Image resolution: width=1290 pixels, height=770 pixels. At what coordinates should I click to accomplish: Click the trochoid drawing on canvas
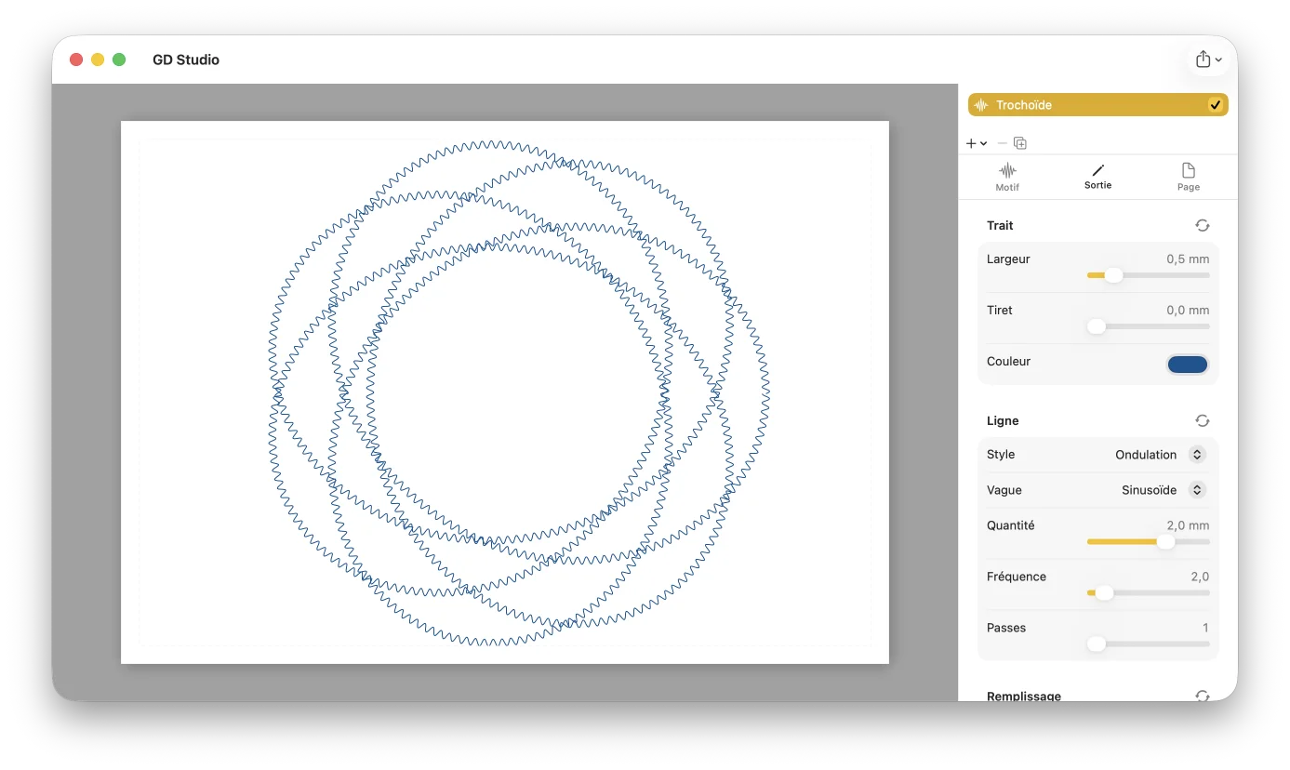point(519,393)
